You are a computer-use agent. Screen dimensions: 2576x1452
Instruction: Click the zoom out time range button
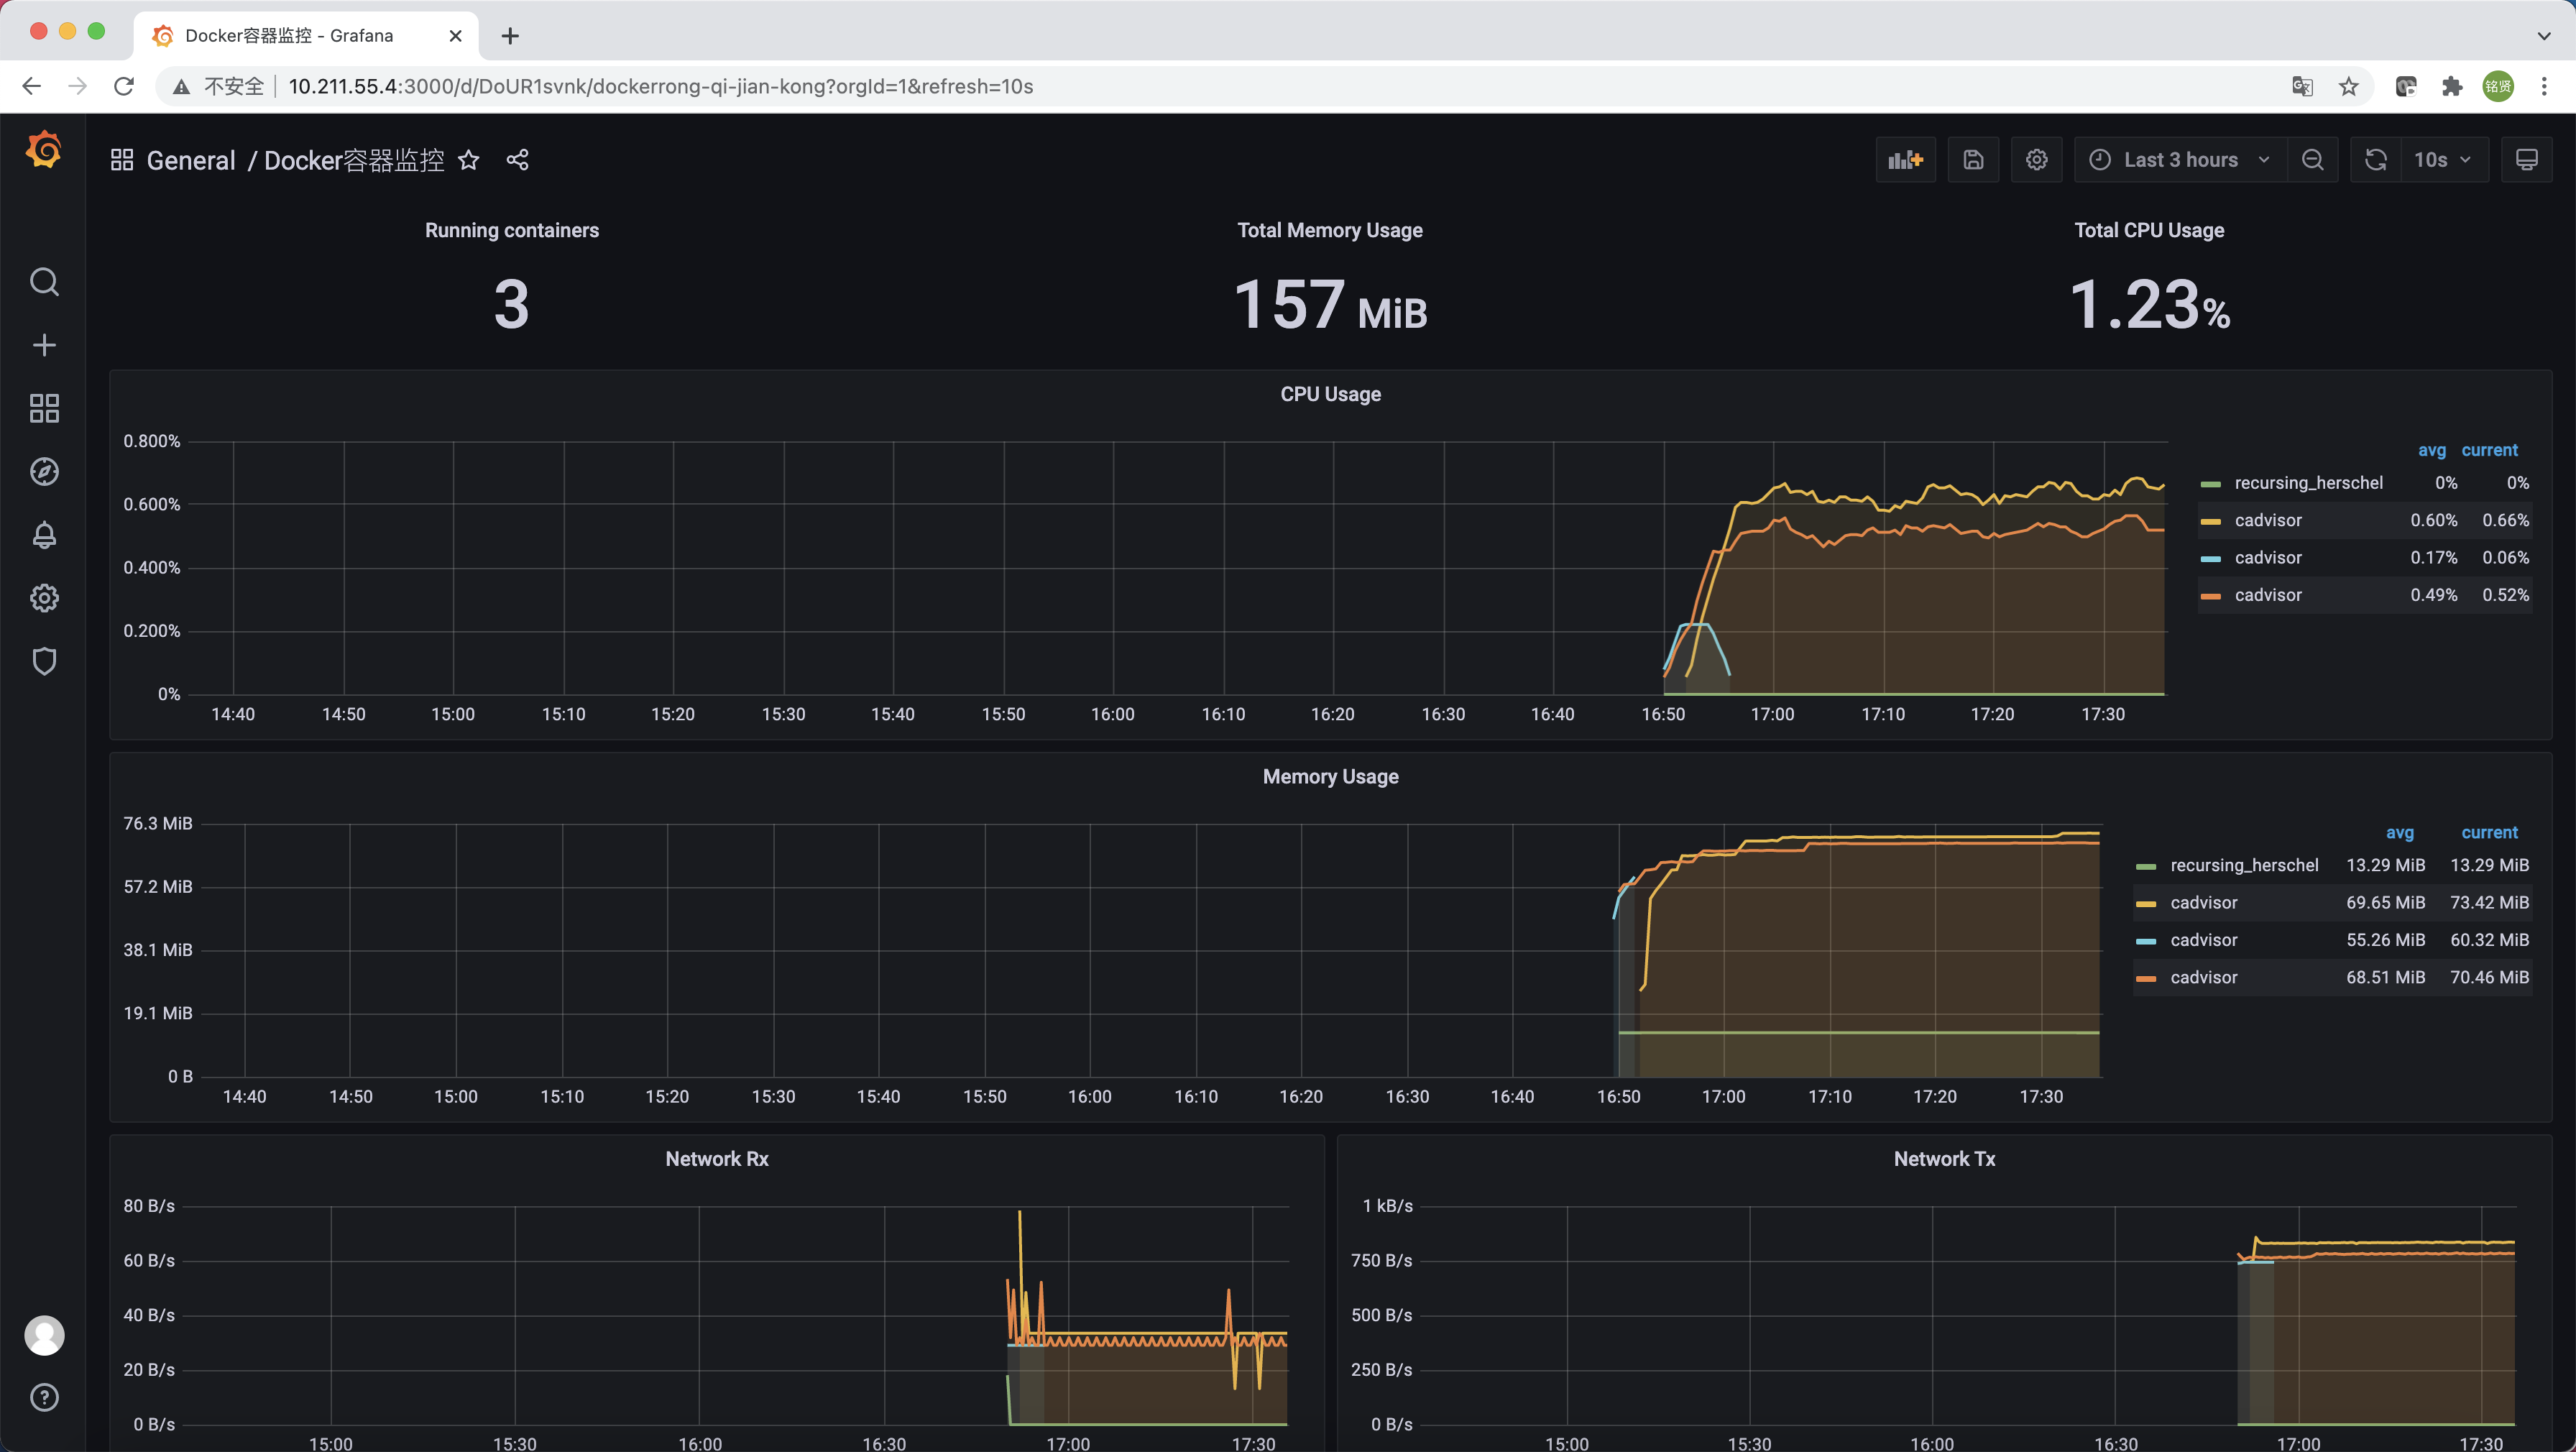coord(2312,160)
